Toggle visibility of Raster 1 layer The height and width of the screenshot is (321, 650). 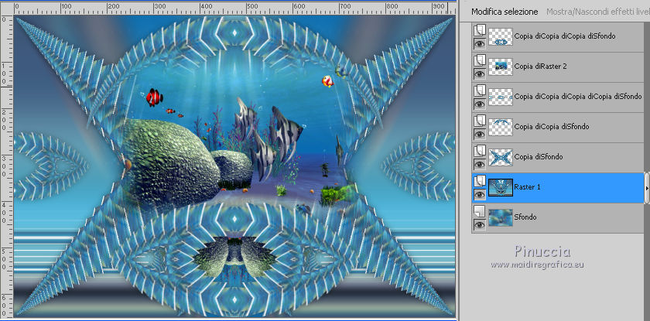tap(480, 194)
